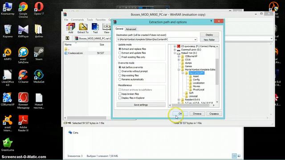The image size is (285, 160).
Task: Select the GreenLuma desktop icon
Action: [x=8, y=145]
